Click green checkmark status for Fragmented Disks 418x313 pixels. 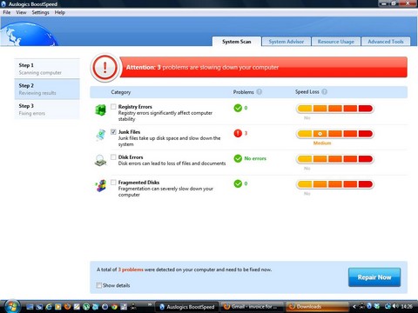coord(238,183)
